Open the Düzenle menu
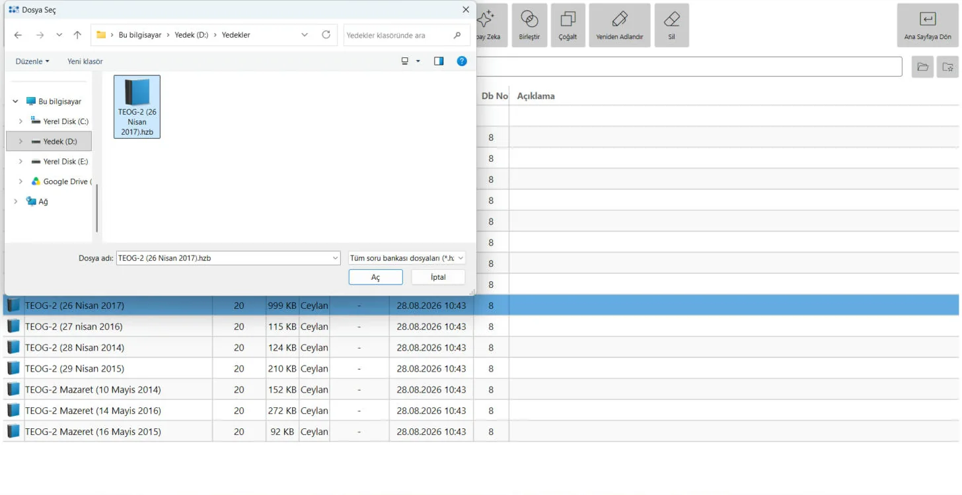The image size is (962, 495). 32,61
